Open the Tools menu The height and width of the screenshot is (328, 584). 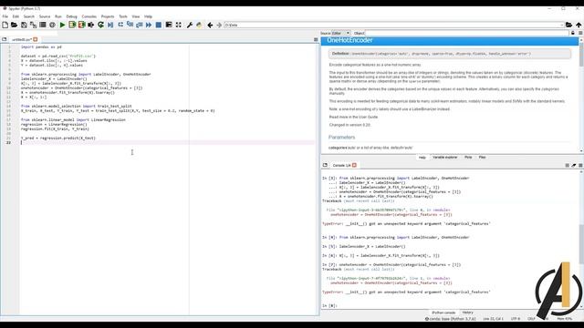[123, 16]
